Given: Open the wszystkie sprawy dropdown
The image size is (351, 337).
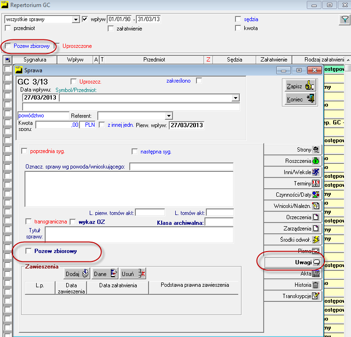Looking at the screenshot, I should click(76, 19).
